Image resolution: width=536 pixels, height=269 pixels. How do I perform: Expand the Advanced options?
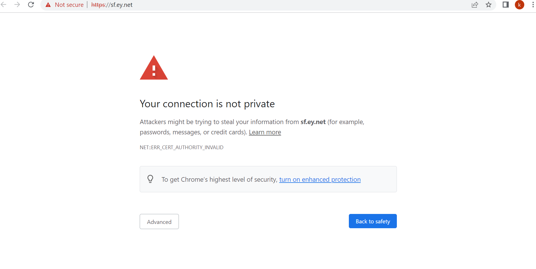(159, 222)
